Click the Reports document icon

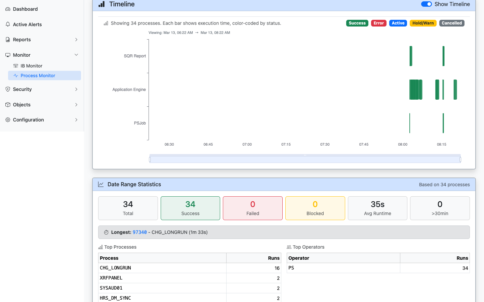8,40
